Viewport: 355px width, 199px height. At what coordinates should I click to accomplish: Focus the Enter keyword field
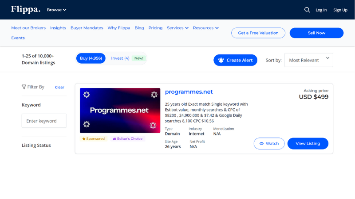tap(44, 121)
